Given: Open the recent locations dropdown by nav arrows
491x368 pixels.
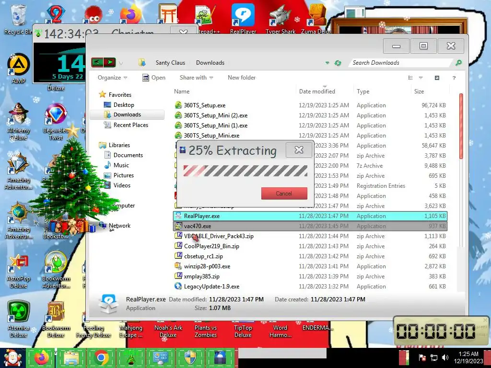Looking at the screenshot, I should click(121, 63).
